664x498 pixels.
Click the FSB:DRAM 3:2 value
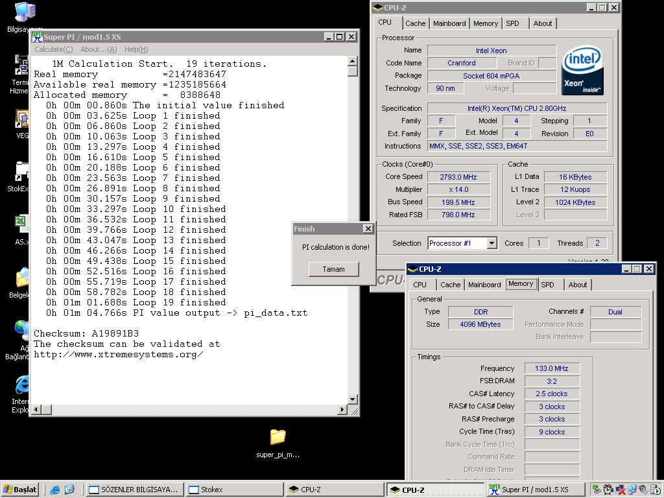point(551,381)
